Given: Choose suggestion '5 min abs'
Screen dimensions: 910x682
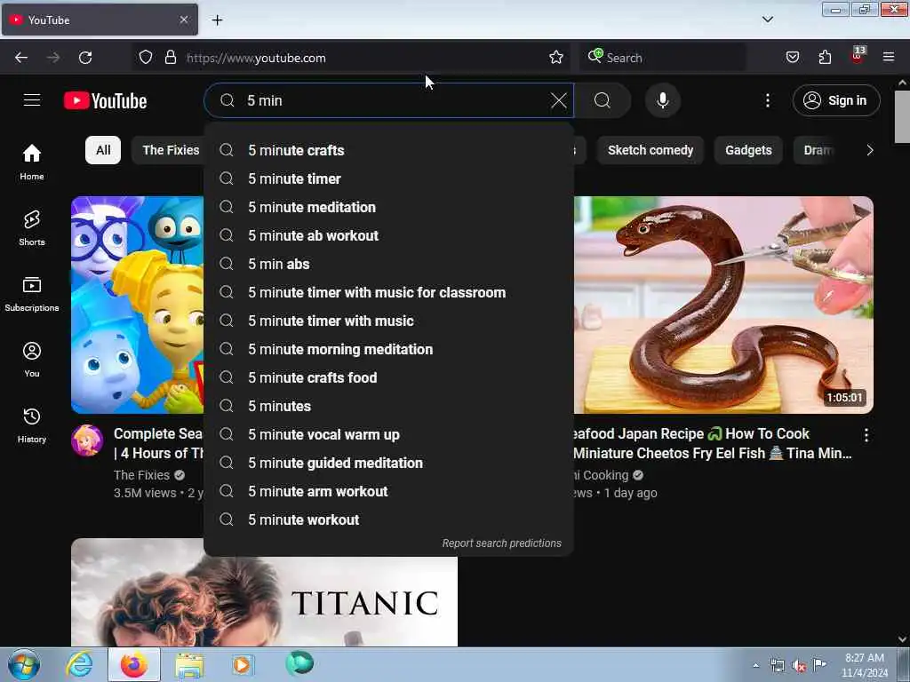Looking at the screenshot, I should [389, 264].
